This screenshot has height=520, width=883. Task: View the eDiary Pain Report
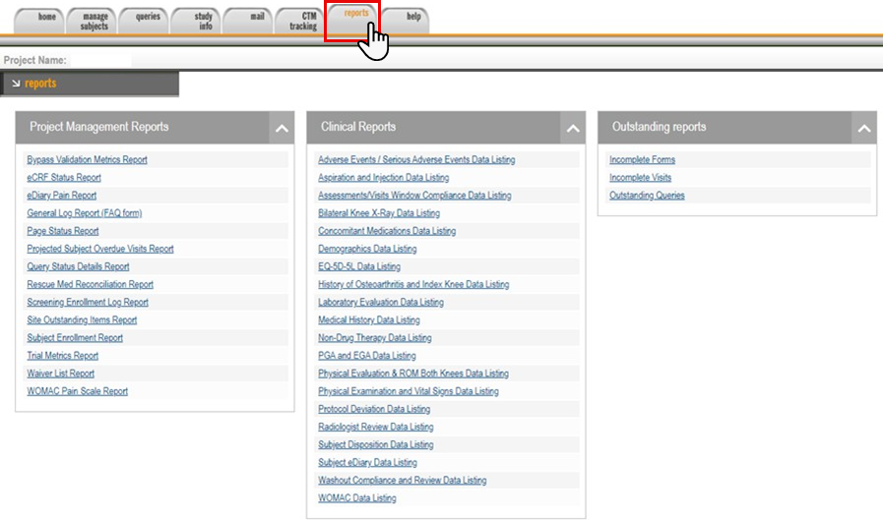(x=61, y=196)
